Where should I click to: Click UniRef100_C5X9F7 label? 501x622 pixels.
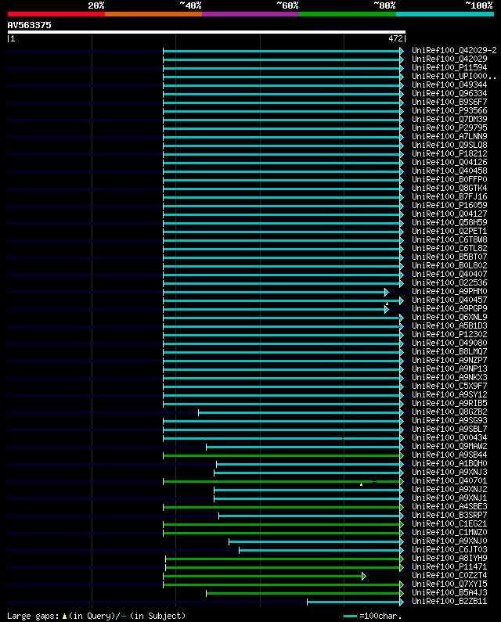pyautogui.click(x=449, y=387)
